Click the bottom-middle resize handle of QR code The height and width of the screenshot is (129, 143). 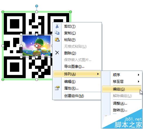pos(36,79)
